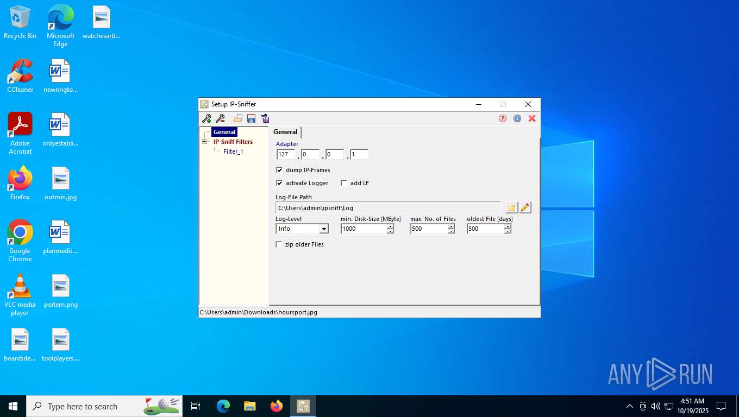Screen dimensions: 739x417
Task: Open Task View from taskbar
Action: (x=196, y=406)
